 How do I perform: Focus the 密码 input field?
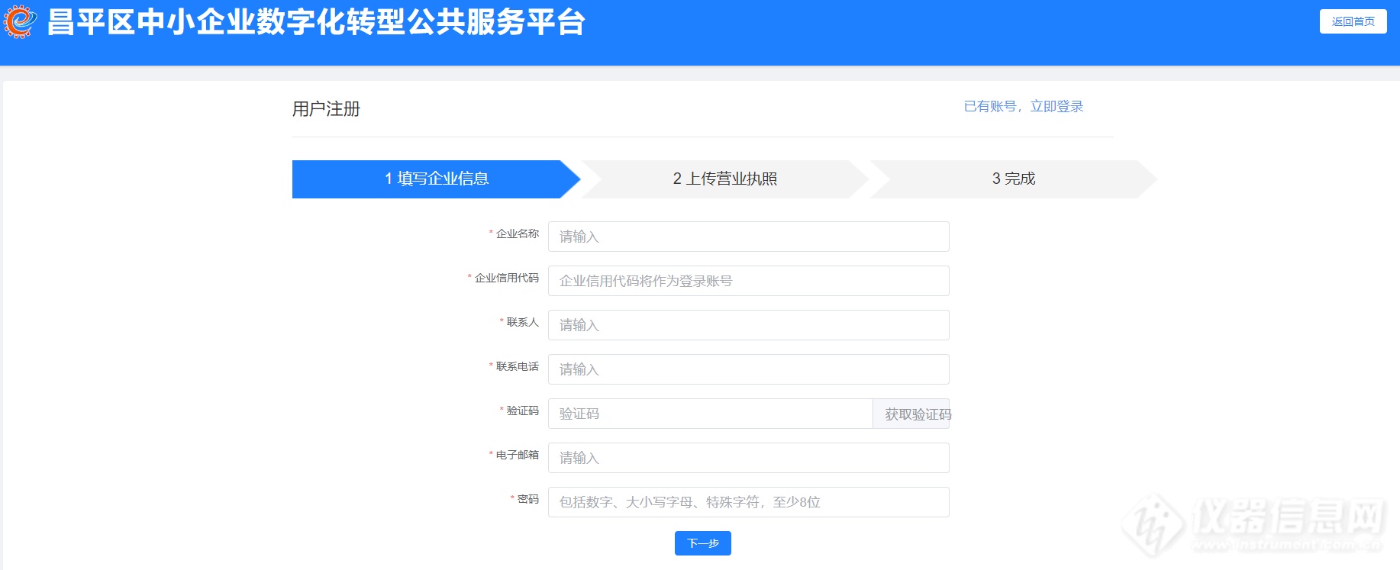point(749,502)
